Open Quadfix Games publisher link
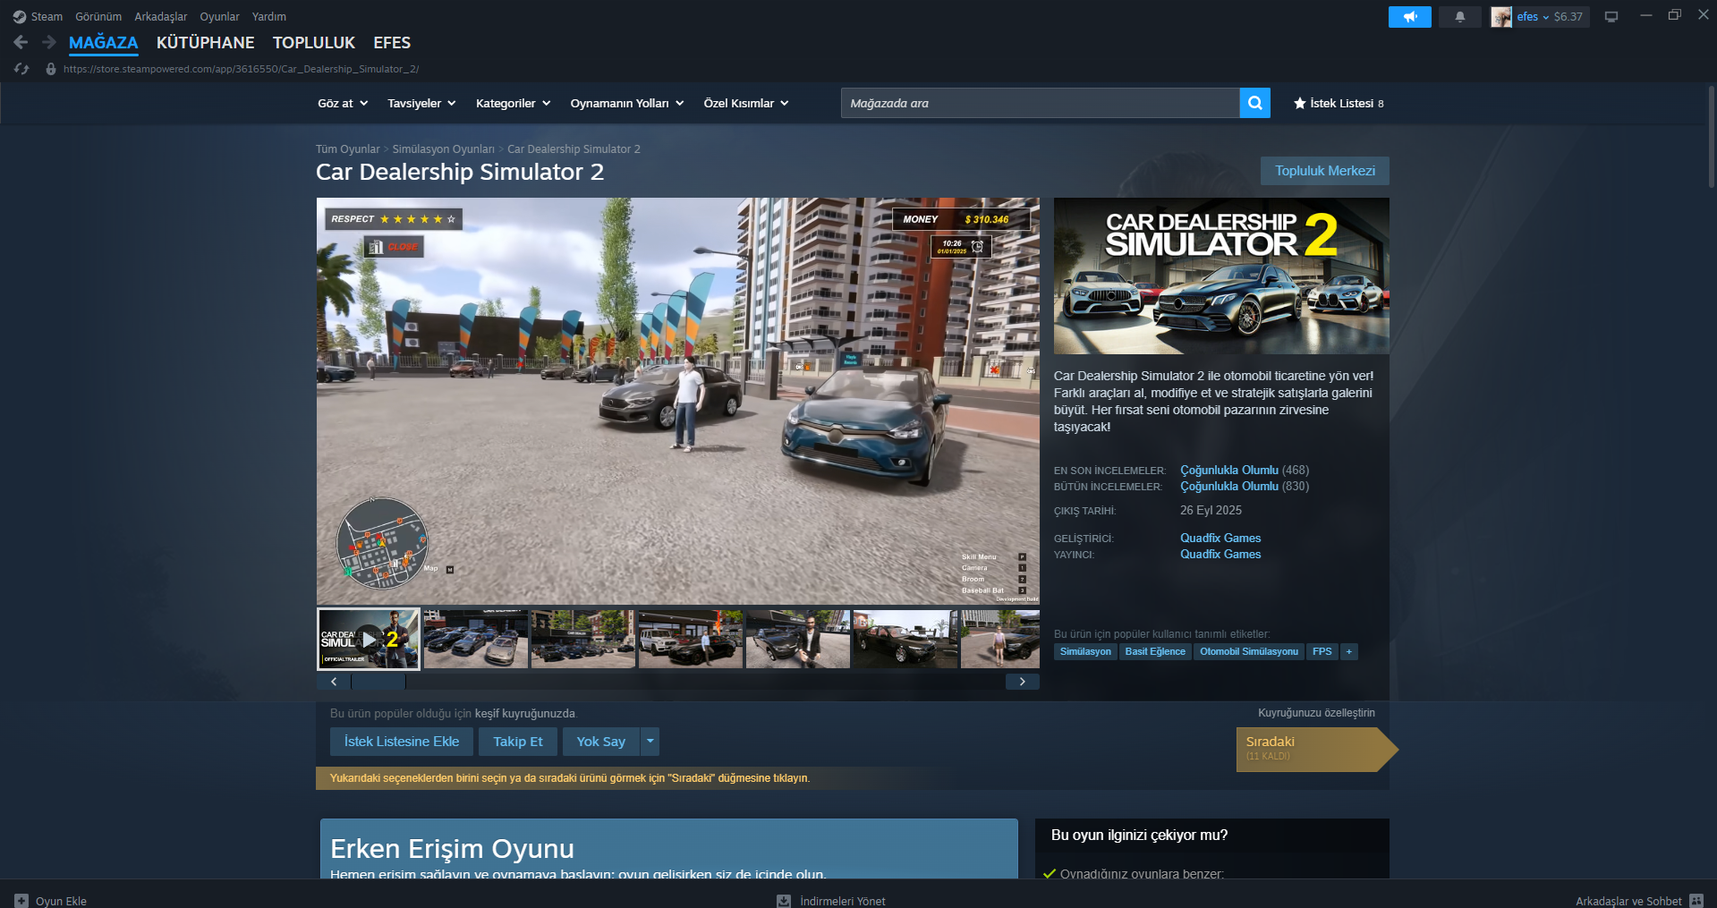The width and height of the screenshot is (1717, 908). (1220, 555)
